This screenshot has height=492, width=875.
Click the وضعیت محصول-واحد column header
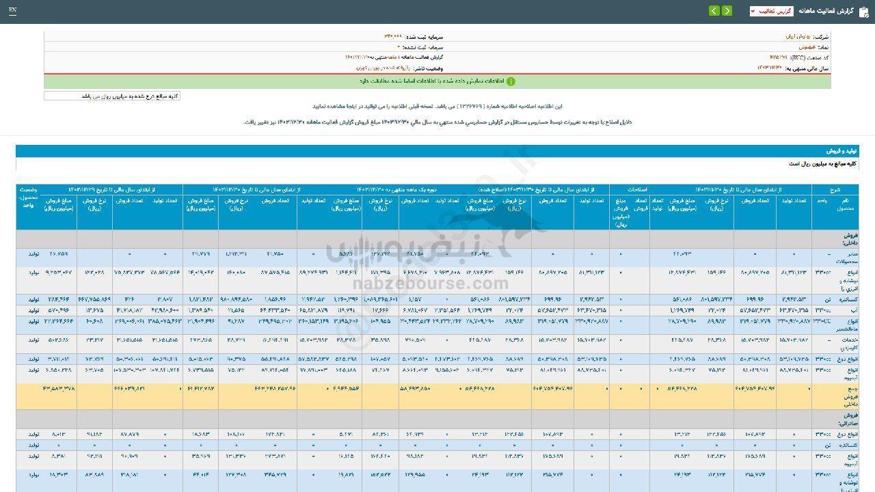pyautogui.click(x=28, y=196)
